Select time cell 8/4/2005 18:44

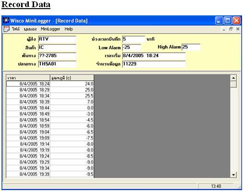point(28,108)
